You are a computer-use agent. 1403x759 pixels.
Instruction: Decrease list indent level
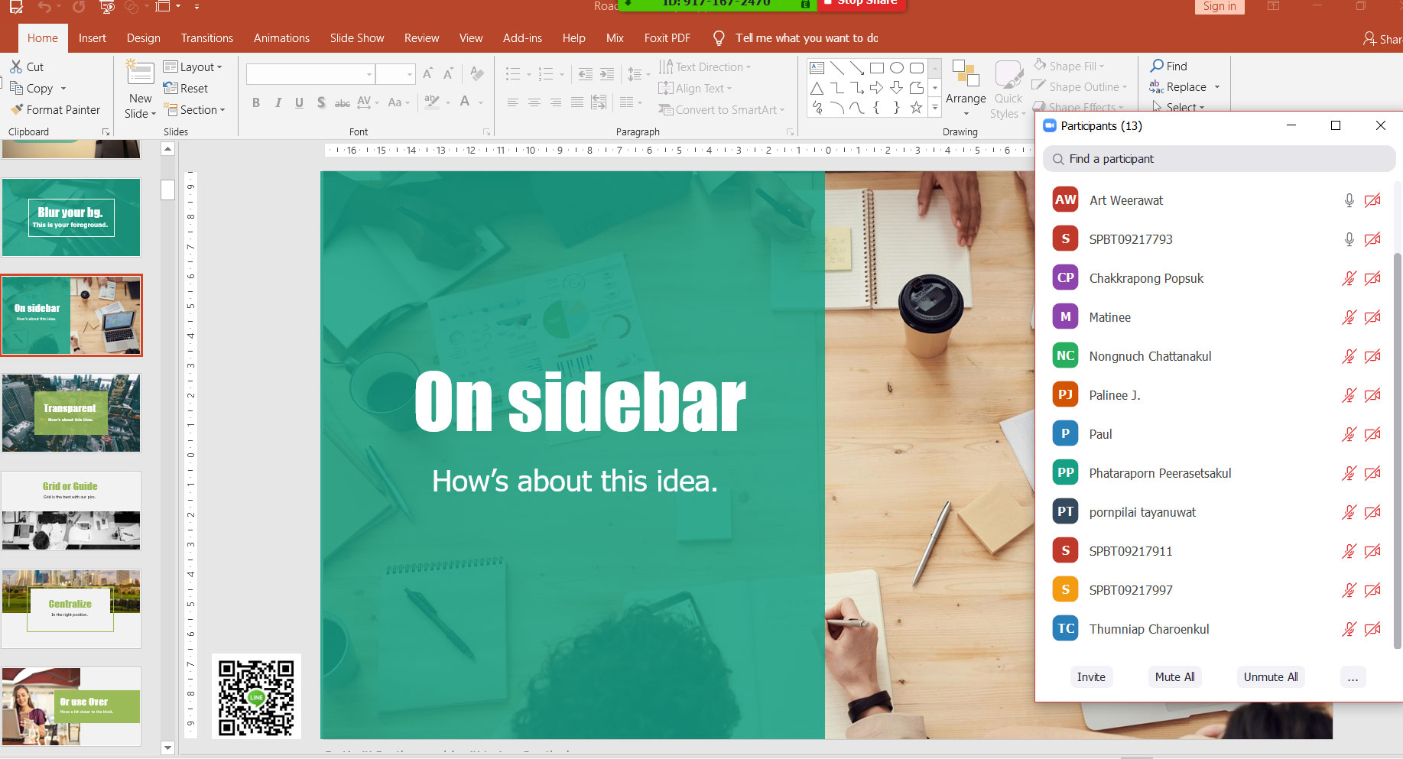coord(585,74)
